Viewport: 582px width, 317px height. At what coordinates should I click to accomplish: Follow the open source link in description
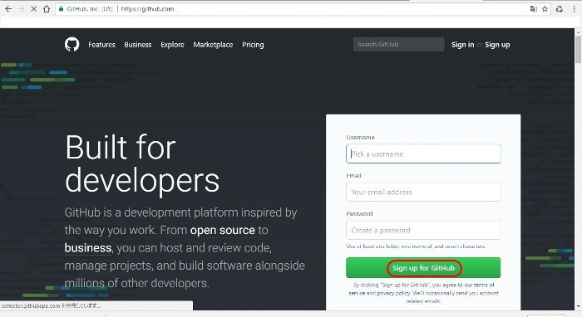tap(222, 231)
